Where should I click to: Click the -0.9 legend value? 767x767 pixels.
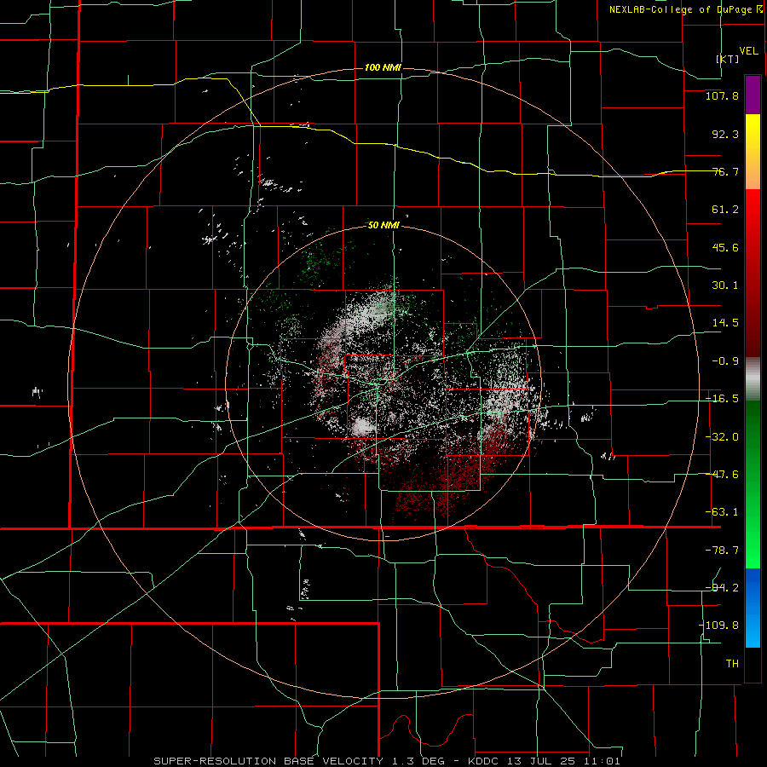click(725, 361)
